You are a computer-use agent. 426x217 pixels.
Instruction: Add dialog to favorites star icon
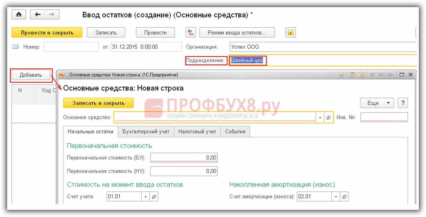(x=342, y=75)
